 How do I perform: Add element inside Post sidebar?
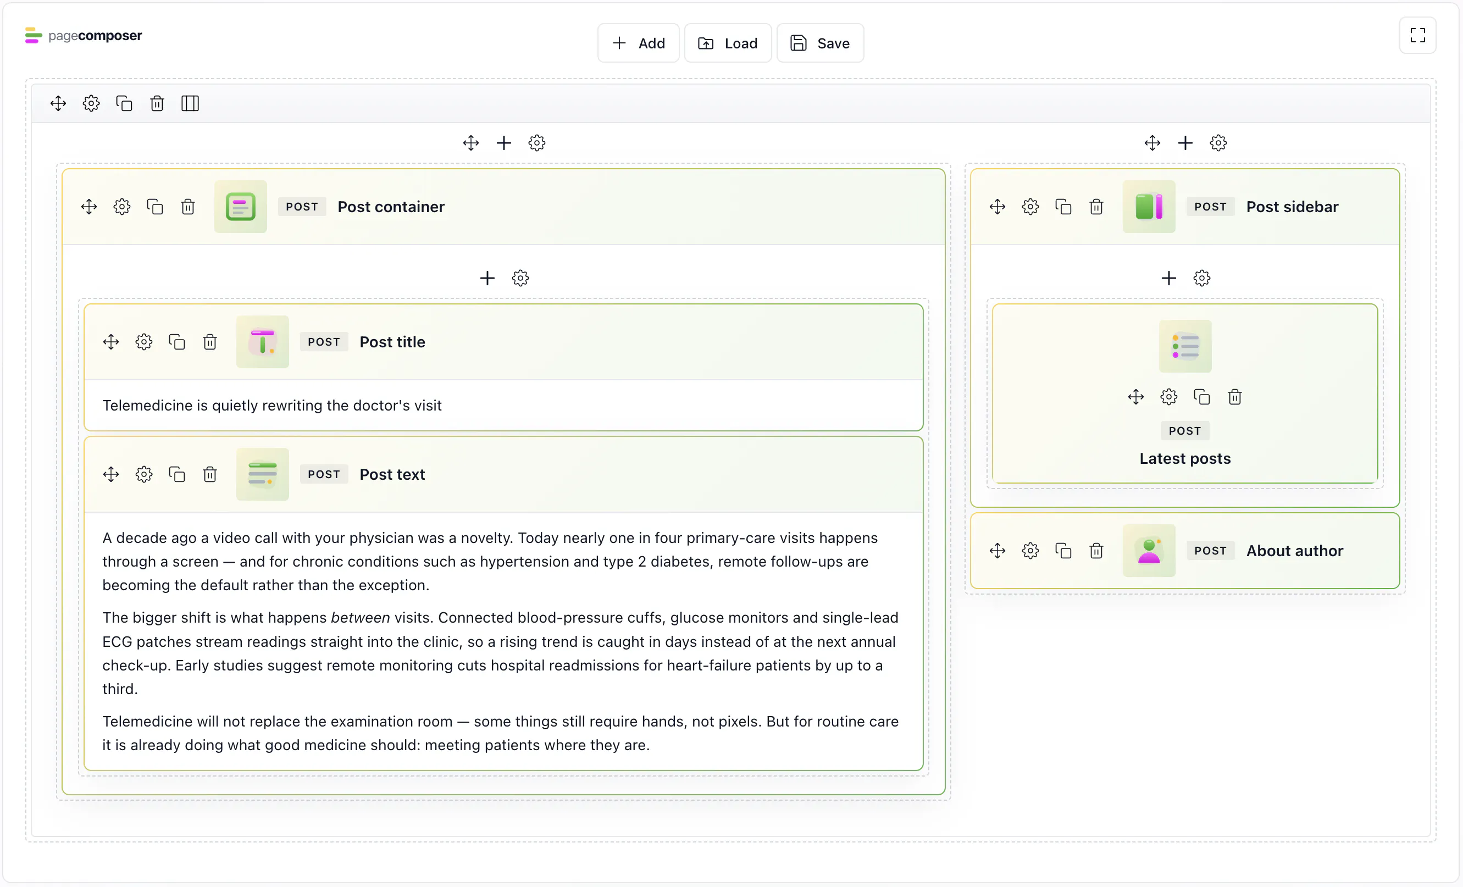tap(1168, 278)
